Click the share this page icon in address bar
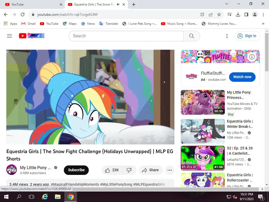Viewport: 269px width, 202px height. 211,15
